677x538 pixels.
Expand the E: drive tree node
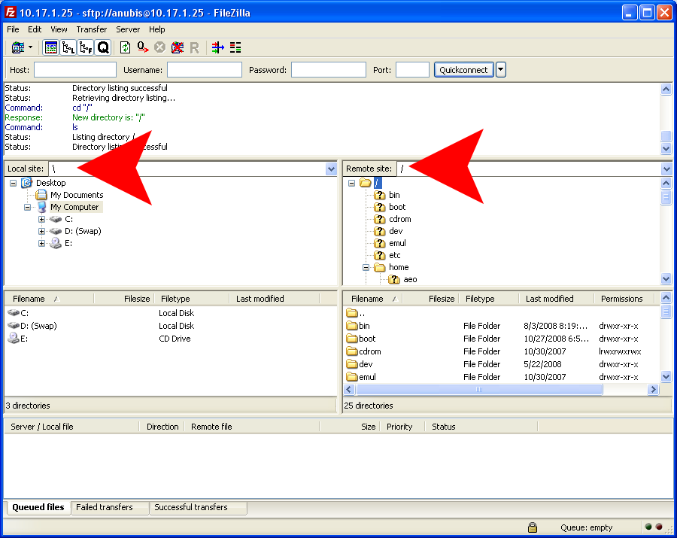[42, 244]
